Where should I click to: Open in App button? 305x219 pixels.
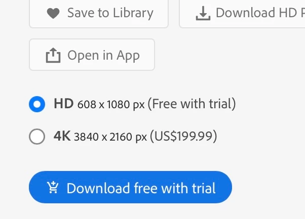pyautogui.click(x=92, y=55)
